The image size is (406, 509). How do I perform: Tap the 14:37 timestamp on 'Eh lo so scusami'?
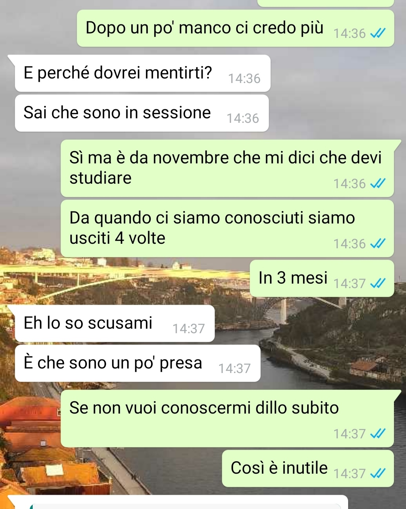pyautogui.click(x=189, y=329)
